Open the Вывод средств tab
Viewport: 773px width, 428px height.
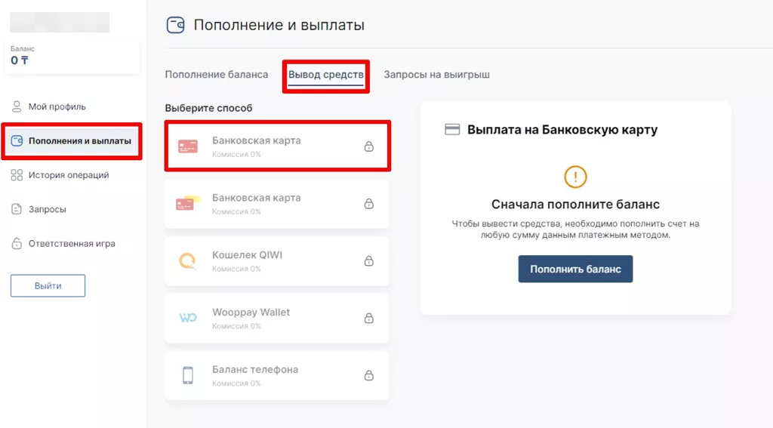326,75
